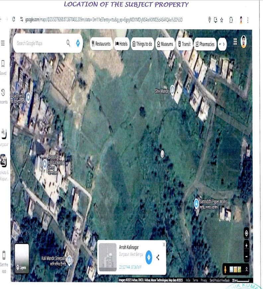Expand the imagery options chevron

[247, 269]
